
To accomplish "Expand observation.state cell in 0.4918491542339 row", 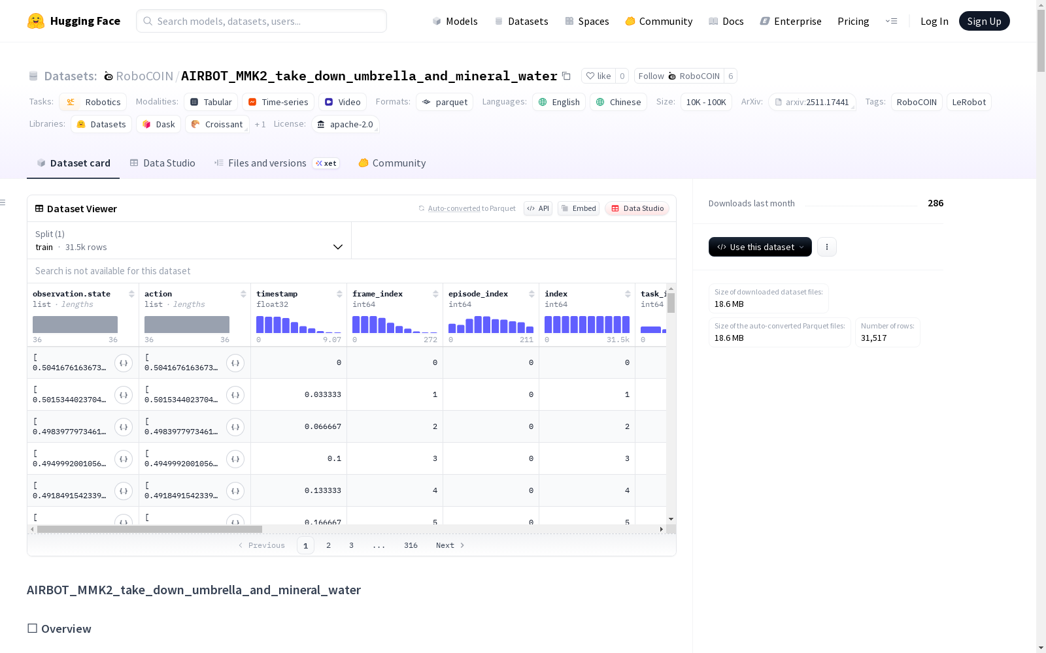I will pos(124,491).
